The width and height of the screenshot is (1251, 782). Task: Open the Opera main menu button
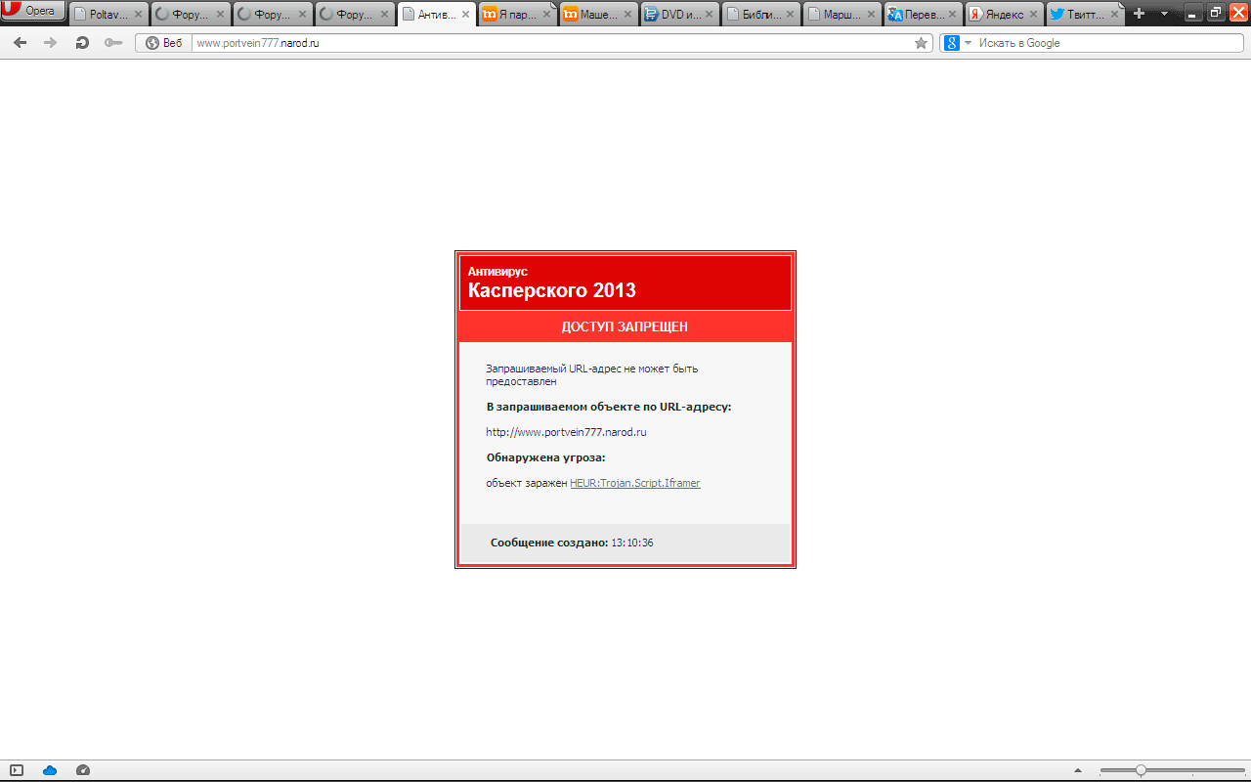coord(33,12)
